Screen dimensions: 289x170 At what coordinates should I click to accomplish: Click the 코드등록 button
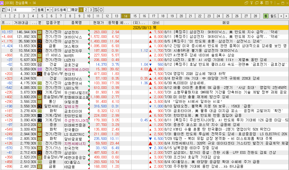(60, 10)
